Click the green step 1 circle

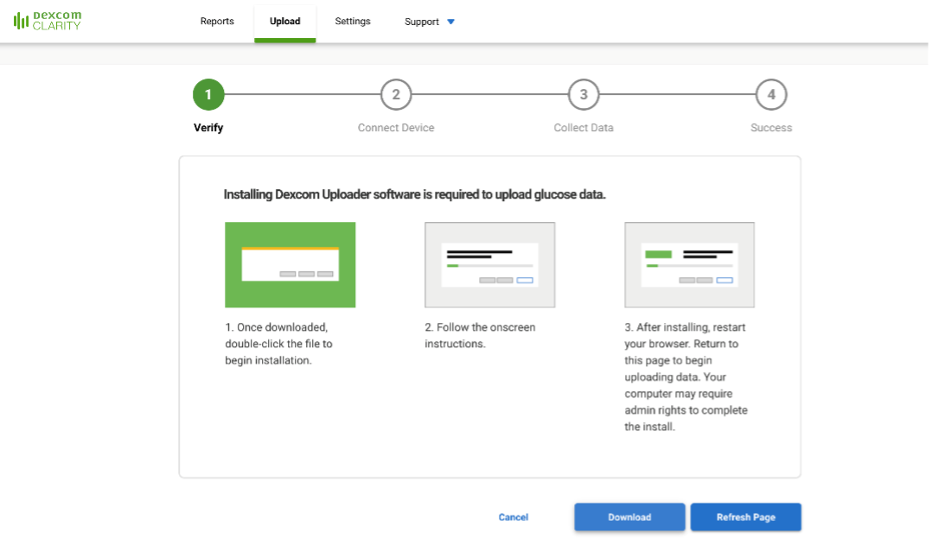pyautogui.click(x=208, y=95)
